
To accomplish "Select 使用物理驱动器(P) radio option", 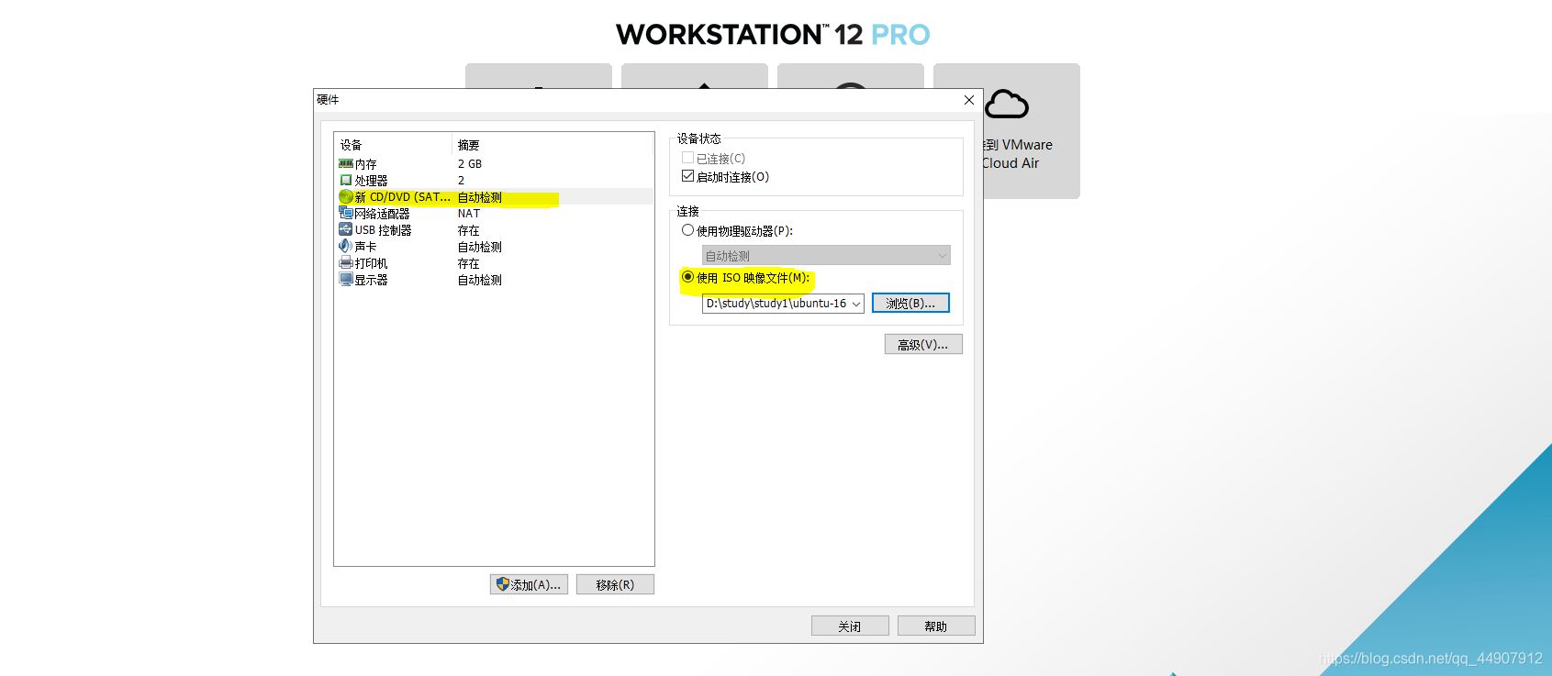I will tap(687, 230).
